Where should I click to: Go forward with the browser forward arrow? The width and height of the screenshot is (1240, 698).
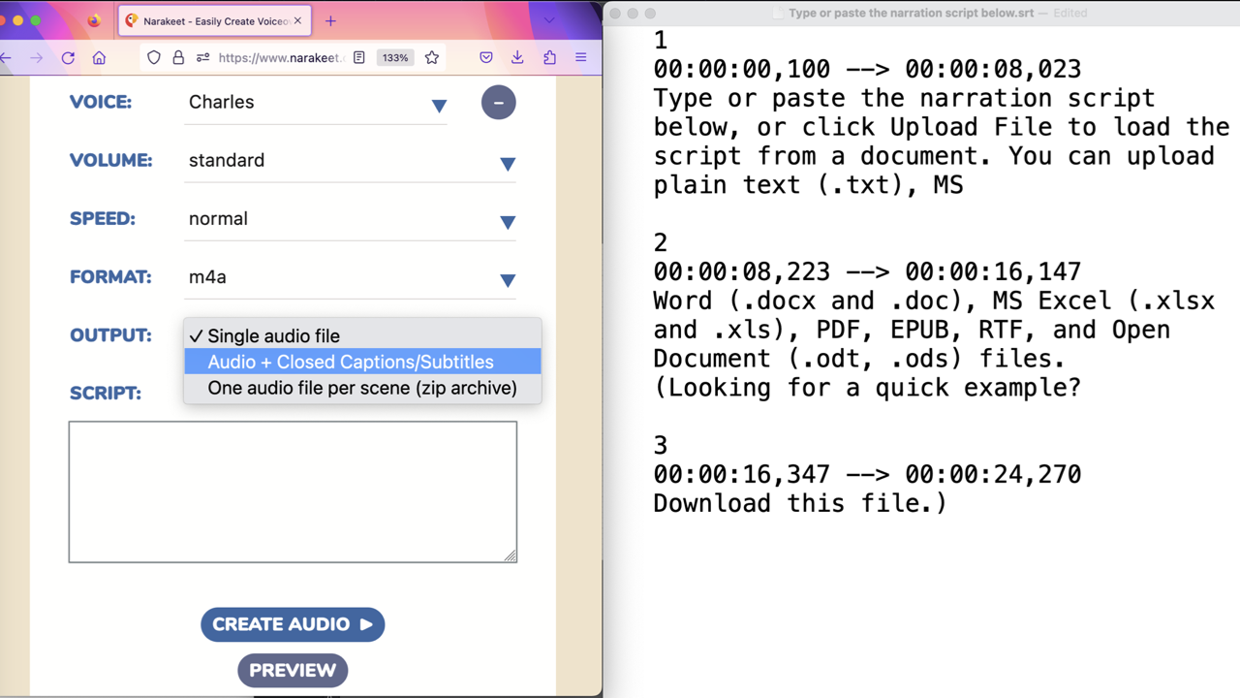click(x=37, y=57)
